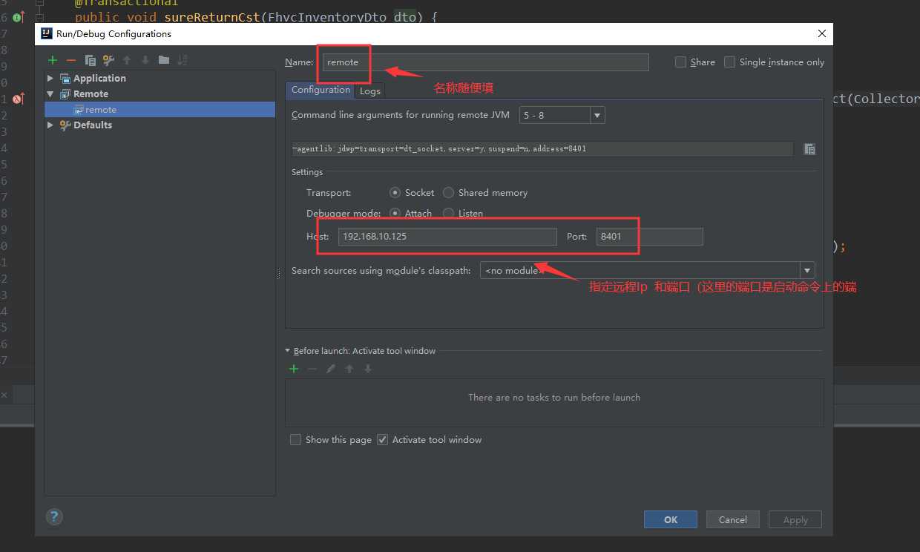Edit before-launch task pencil icon
The height and width of the screenshot is (552, 920).
(x=331, y=369)
